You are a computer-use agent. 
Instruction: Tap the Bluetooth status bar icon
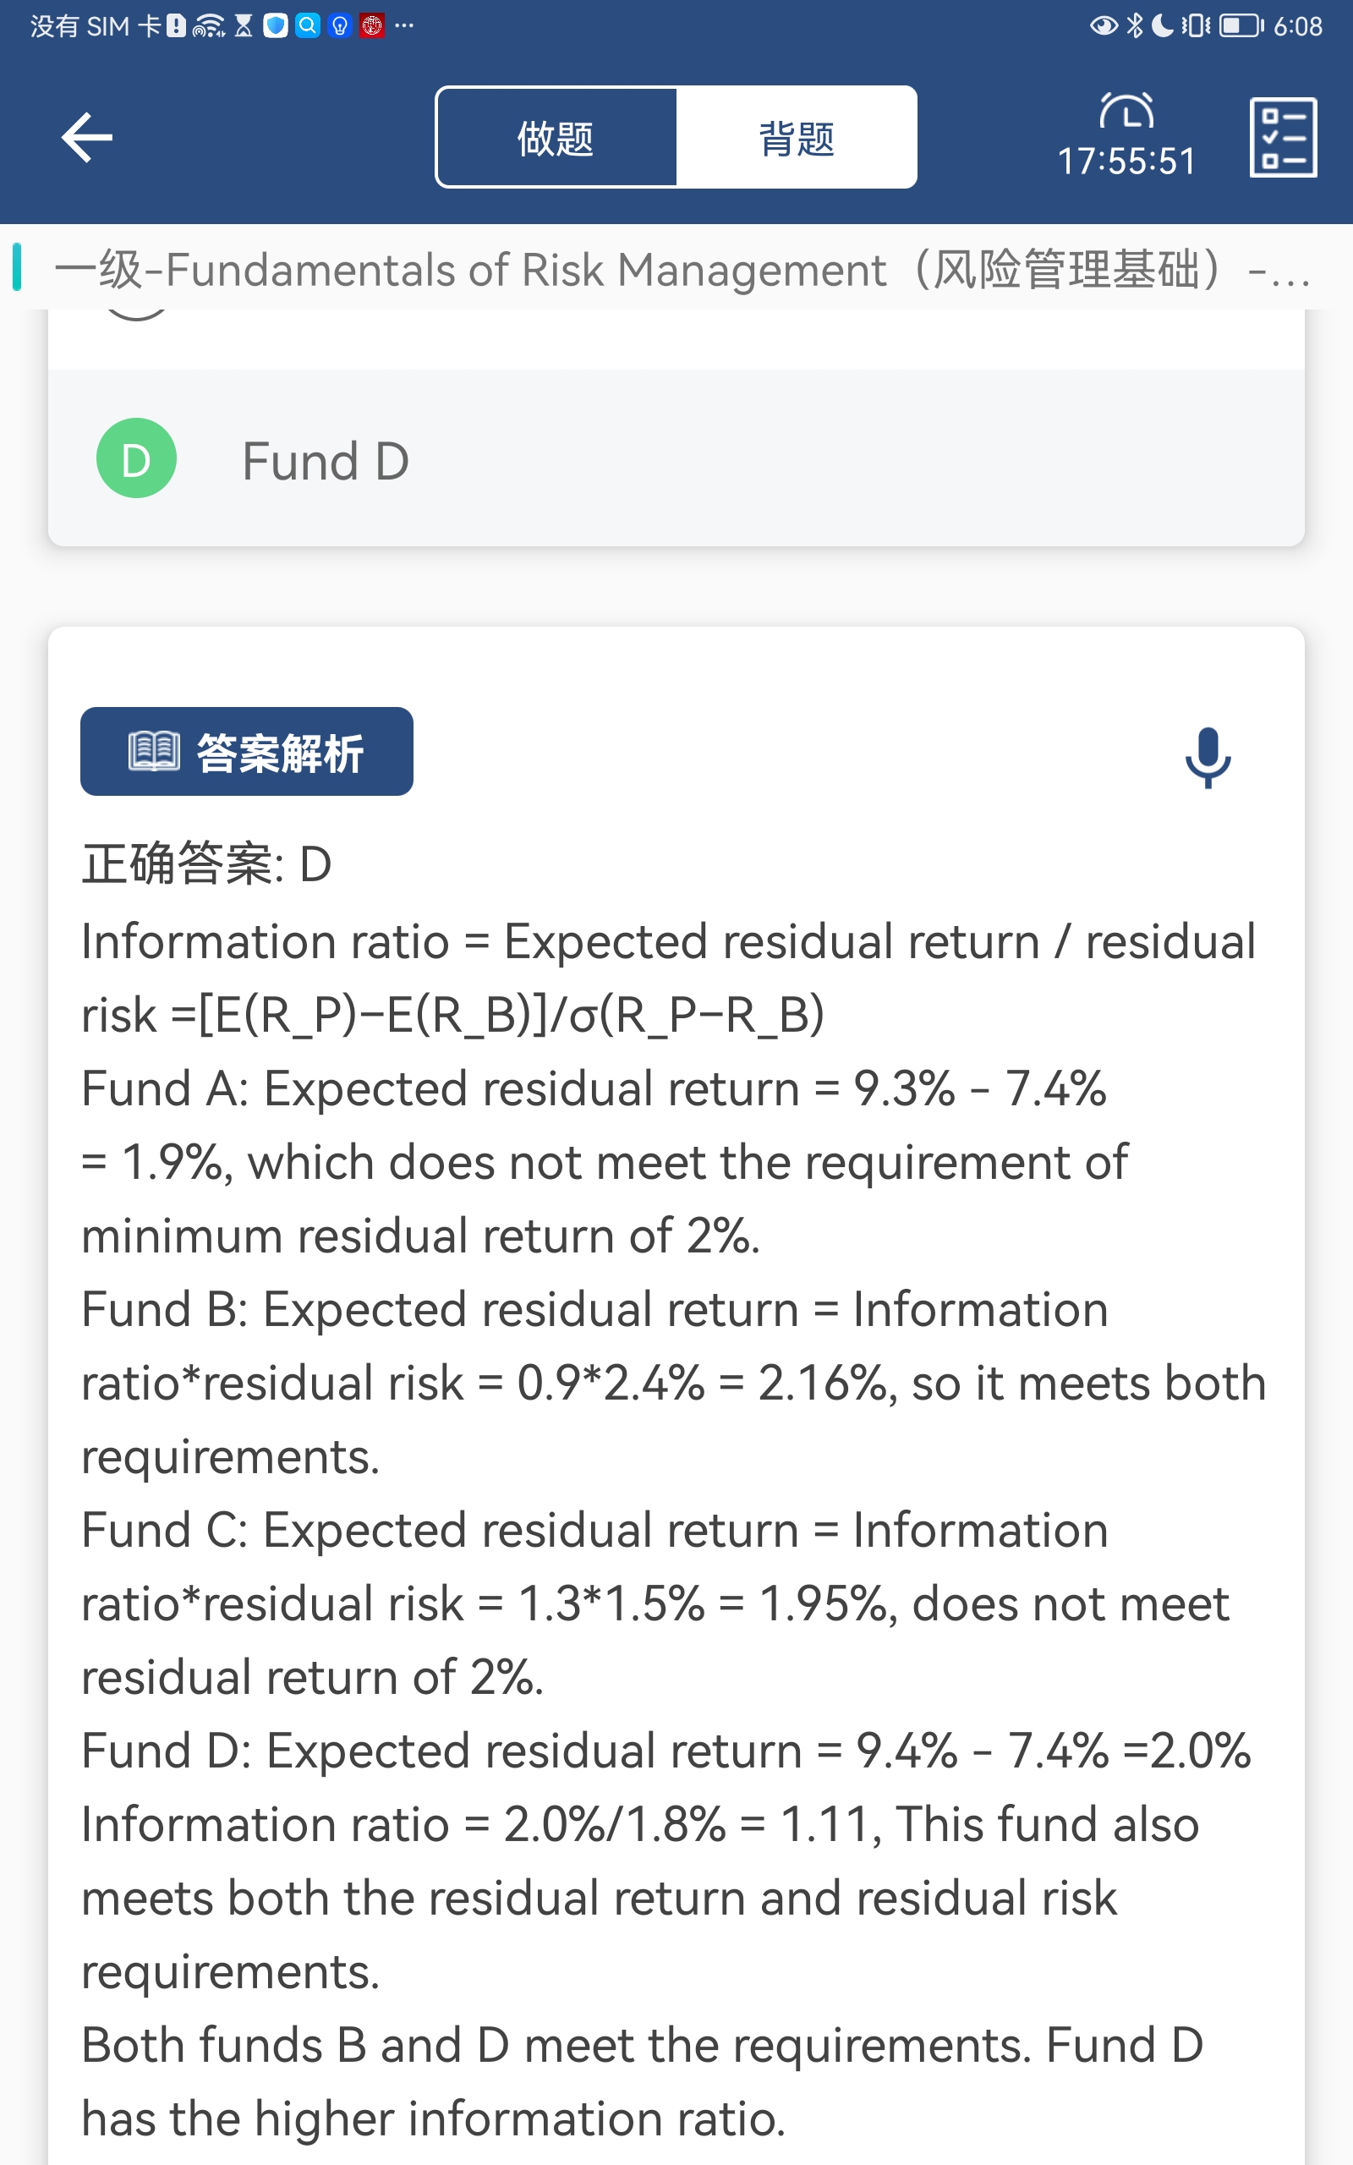1135,26
